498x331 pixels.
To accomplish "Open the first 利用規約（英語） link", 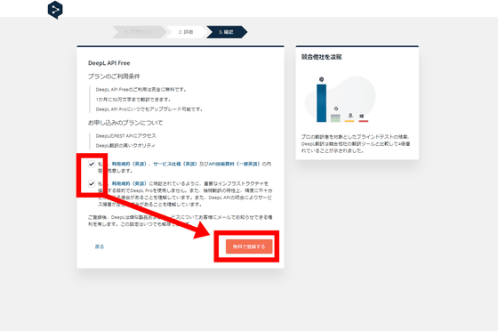I will 129,164.
